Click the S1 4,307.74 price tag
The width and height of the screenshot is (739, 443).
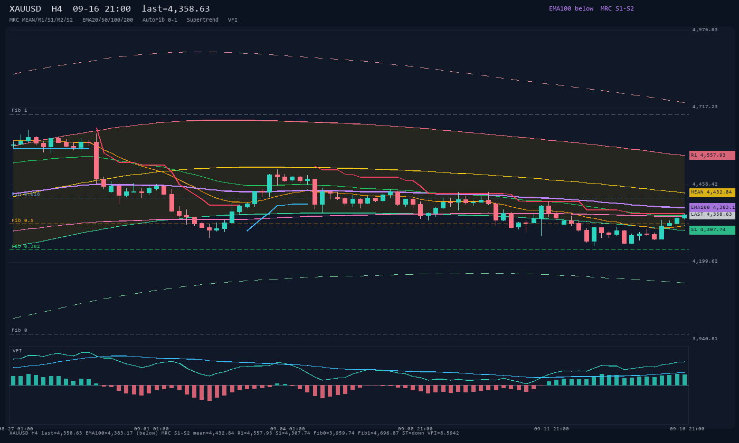[712, 230]
